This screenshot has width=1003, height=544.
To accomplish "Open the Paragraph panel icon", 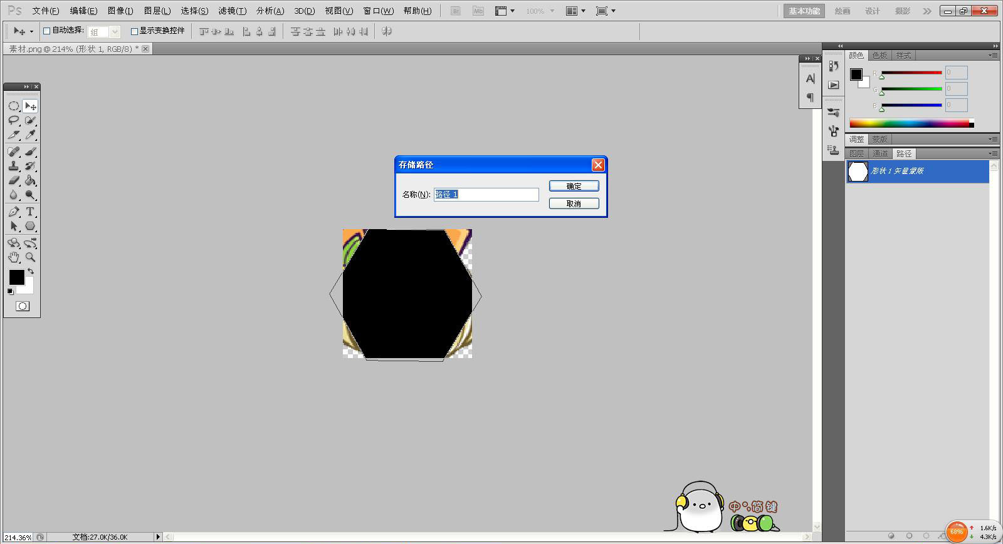I will [810, 97].
